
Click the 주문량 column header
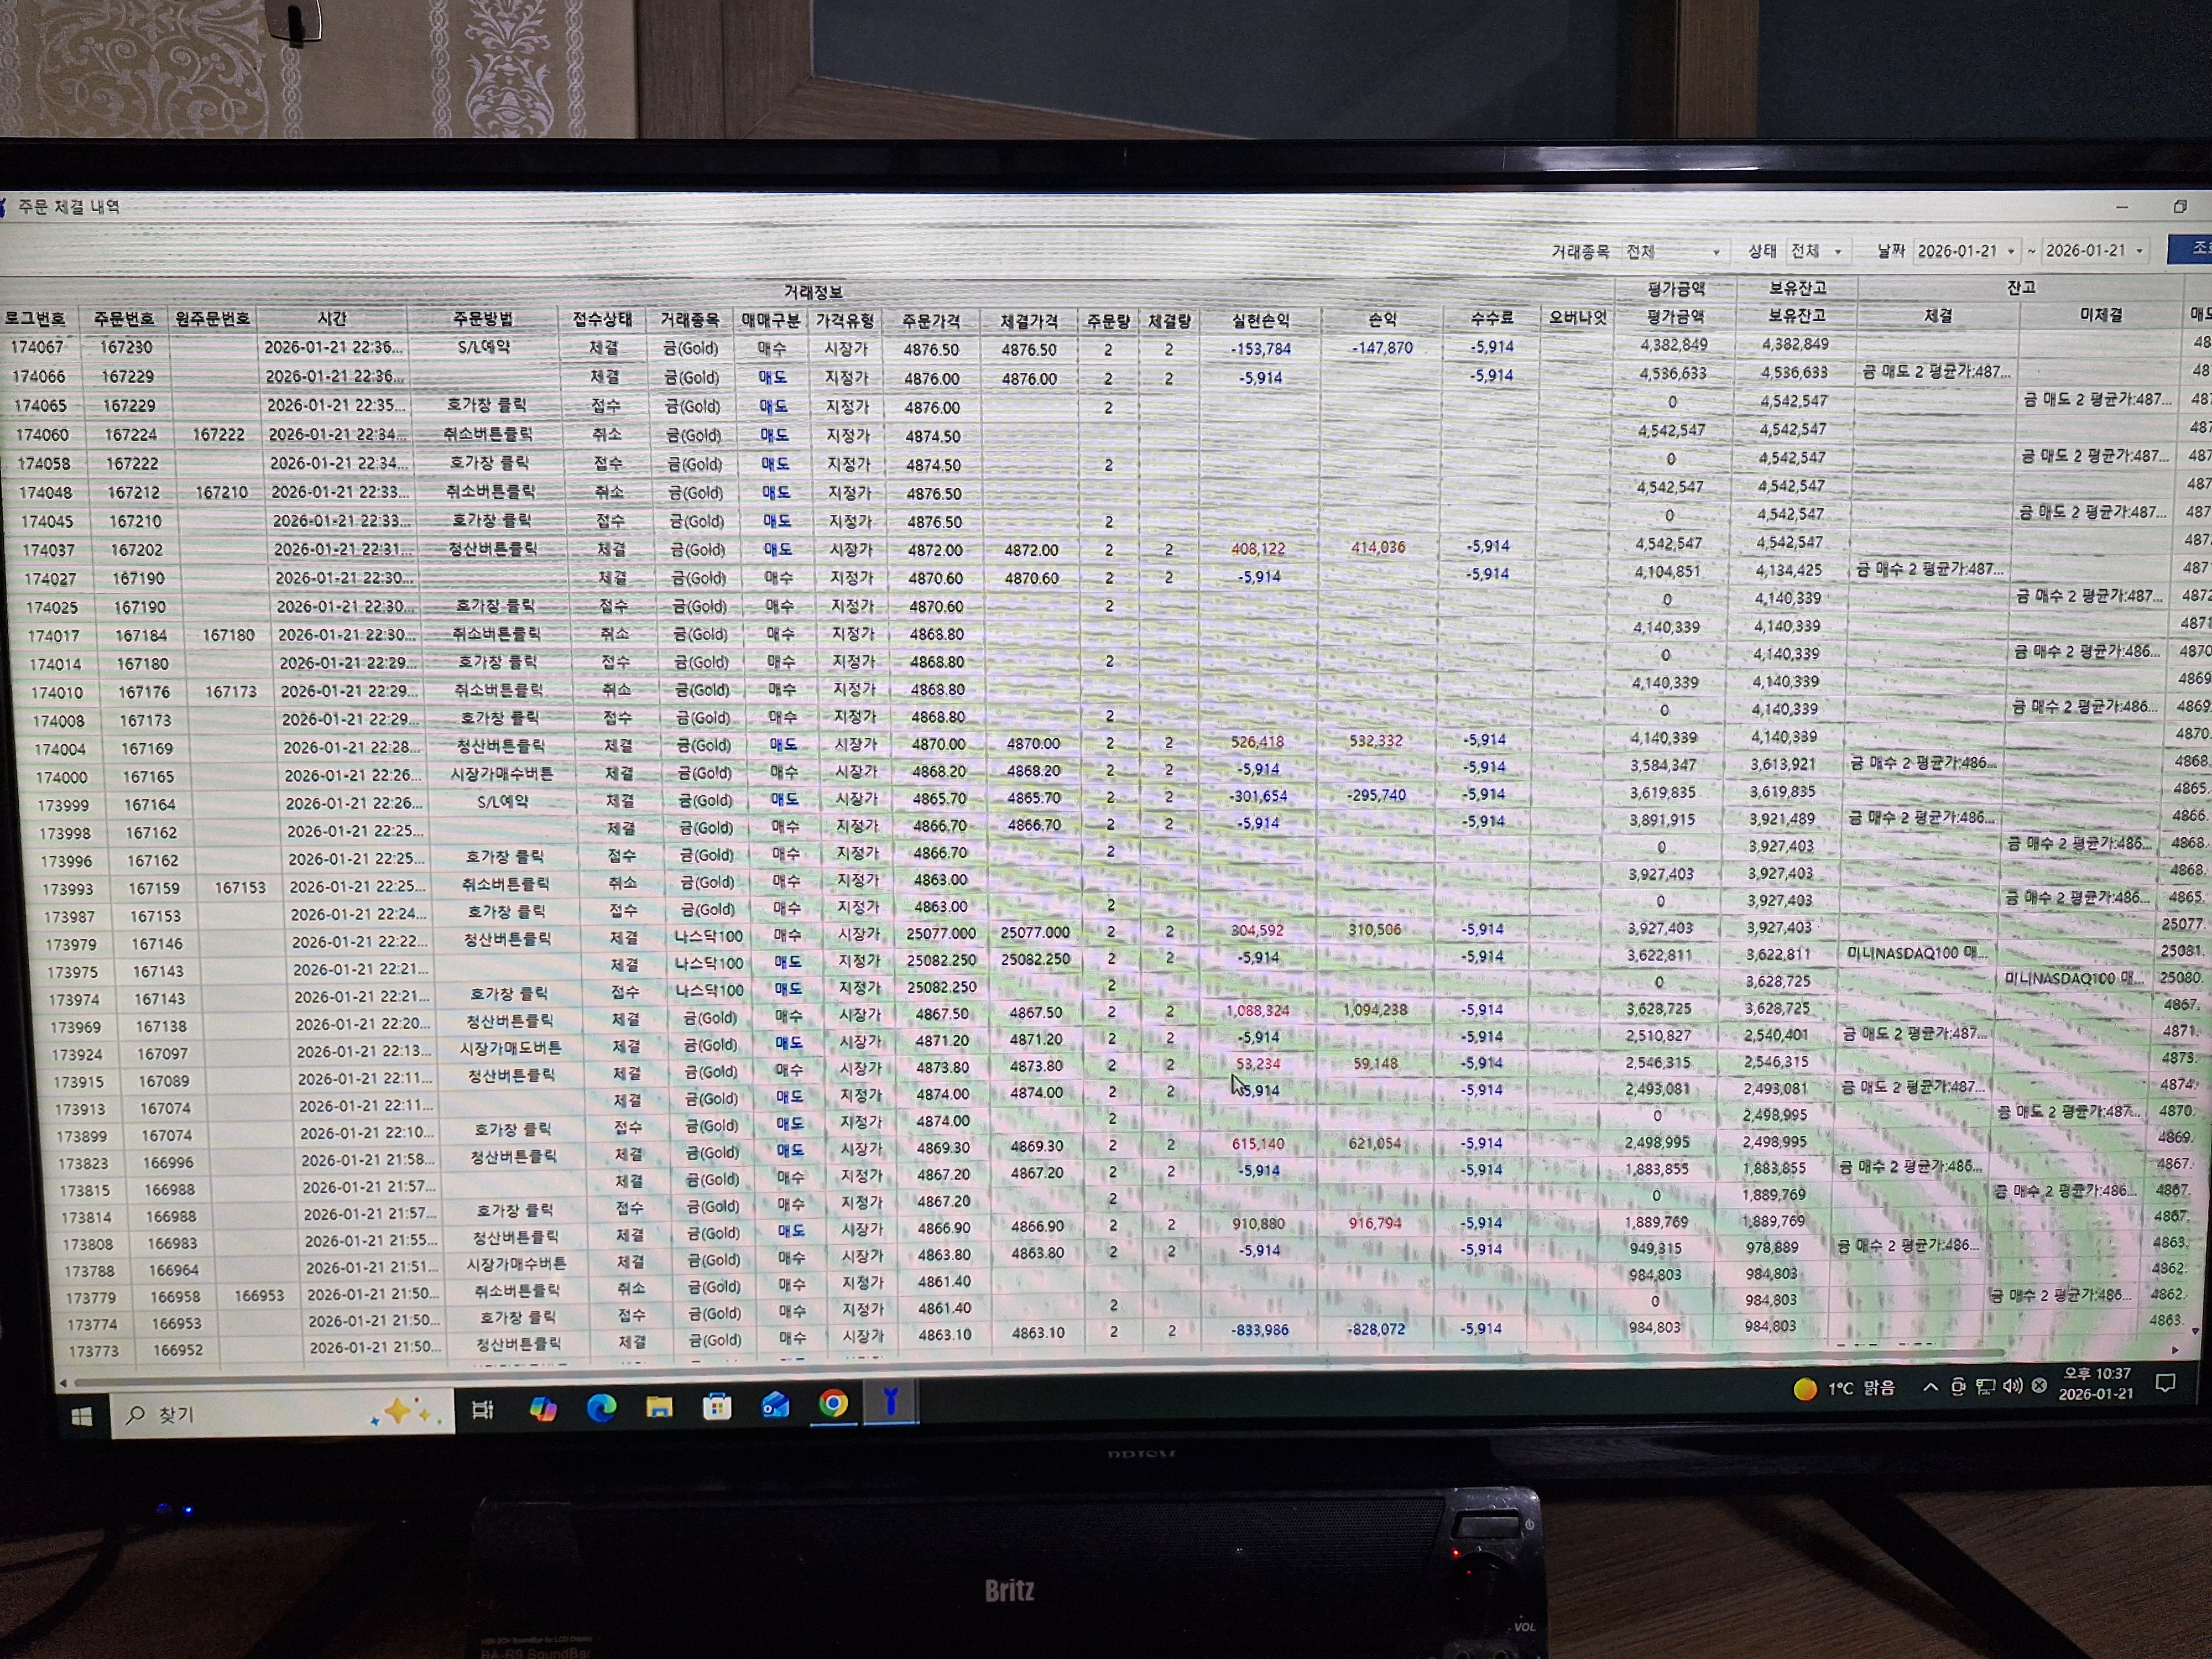[1108, 321]
